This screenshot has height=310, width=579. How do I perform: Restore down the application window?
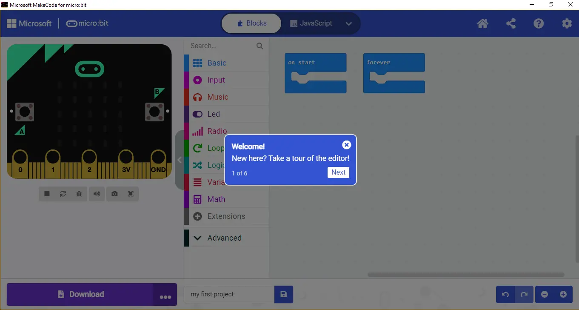click(x=551, y=4)
